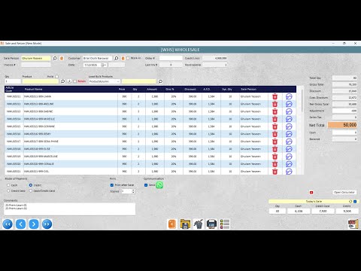
Task: Jump to the last record
Action: point(47,224)
